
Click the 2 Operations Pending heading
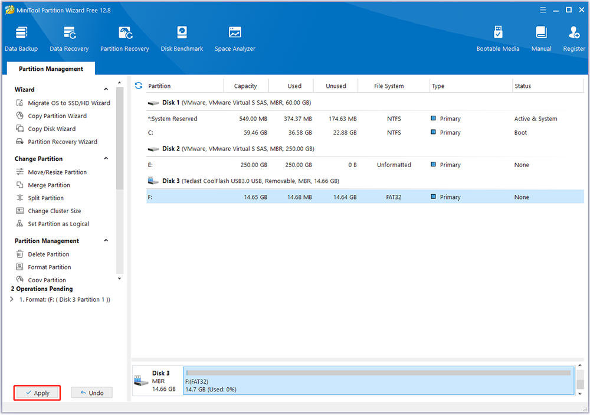tap(42, 289)
